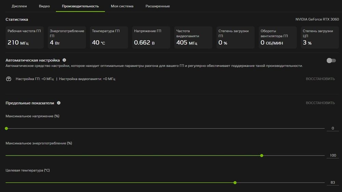Switch to the Видео tab
342x192 pixels.
44,6
